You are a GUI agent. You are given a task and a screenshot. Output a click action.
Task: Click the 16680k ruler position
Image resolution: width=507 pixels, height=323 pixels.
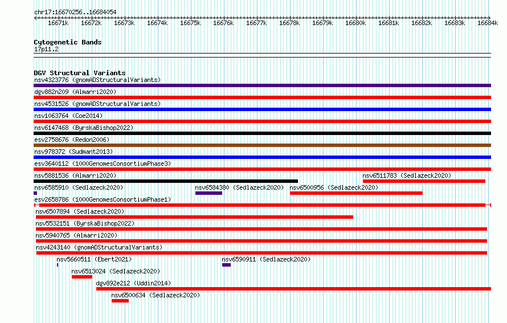[x=355, y=23]
